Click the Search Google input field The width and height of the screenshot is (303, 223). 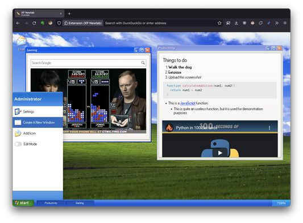[x=88, y=63]
